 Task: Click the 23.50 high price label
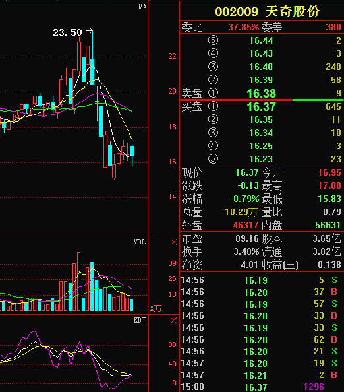67,32
